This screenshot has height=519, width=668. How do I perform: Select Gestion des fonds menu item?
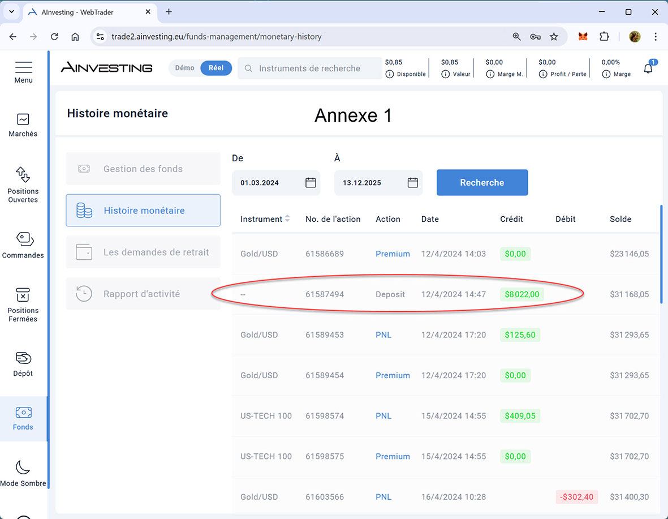click(143, 169)
